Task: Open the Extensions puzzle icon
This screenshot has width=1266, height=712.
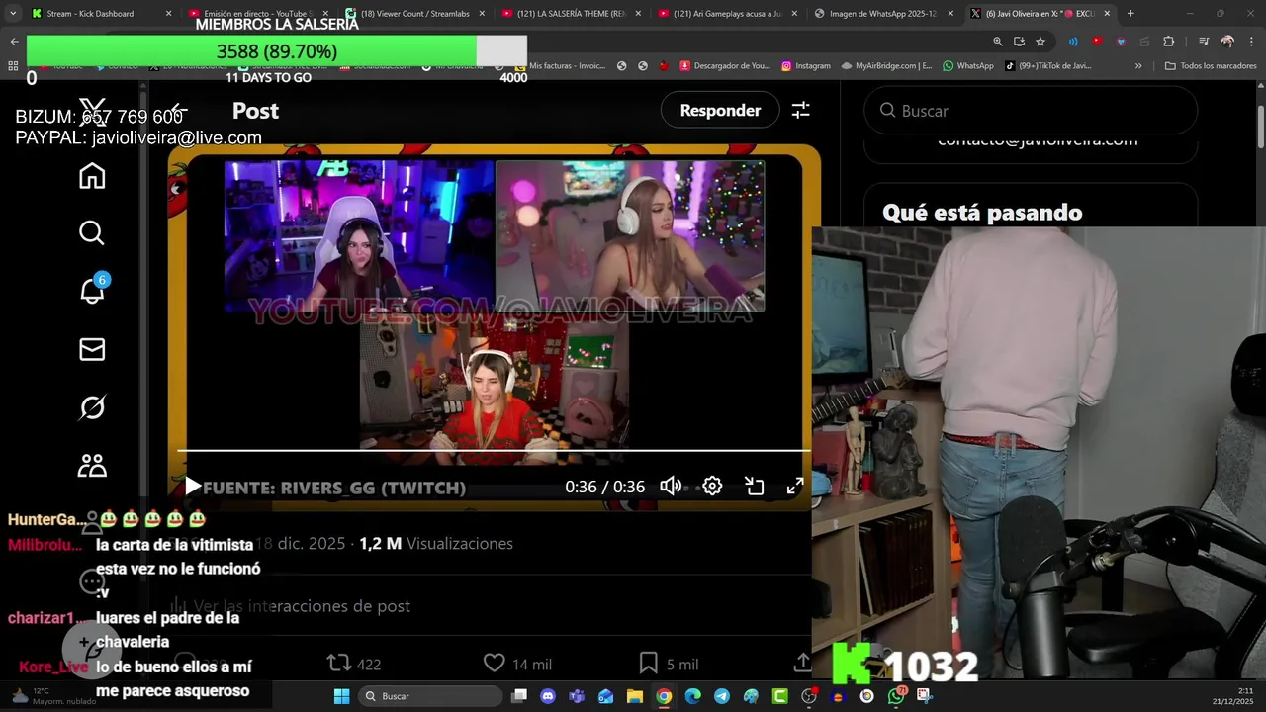Action: point(1169,42)
